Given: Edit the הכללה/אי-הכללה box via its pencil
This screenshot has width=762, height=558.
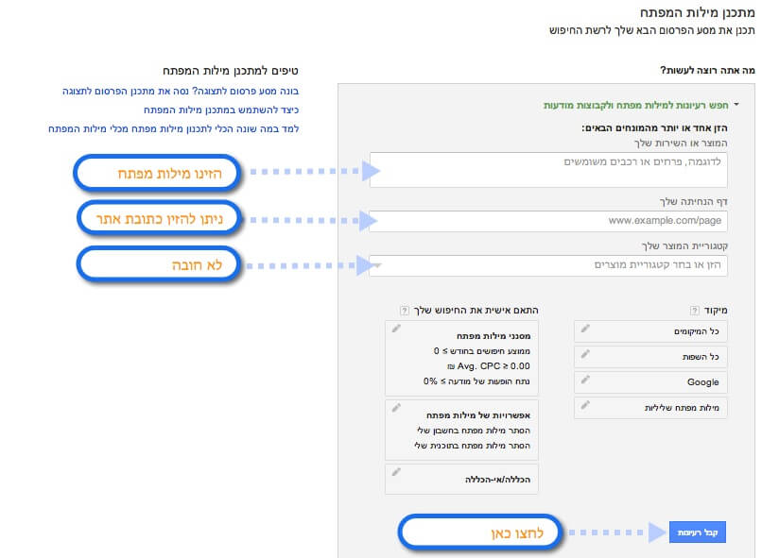Looking at the screenshot, I should tap(396, 472).
